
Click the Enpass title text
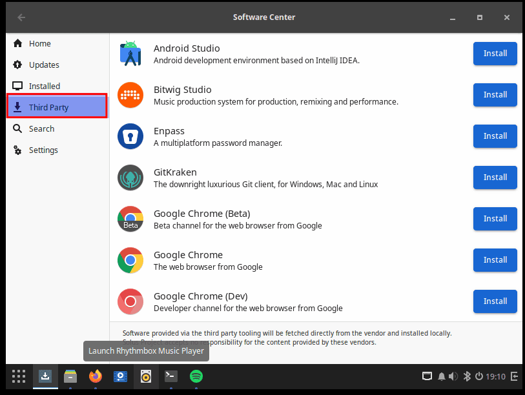pyautogui.click(x=169, y=131)
